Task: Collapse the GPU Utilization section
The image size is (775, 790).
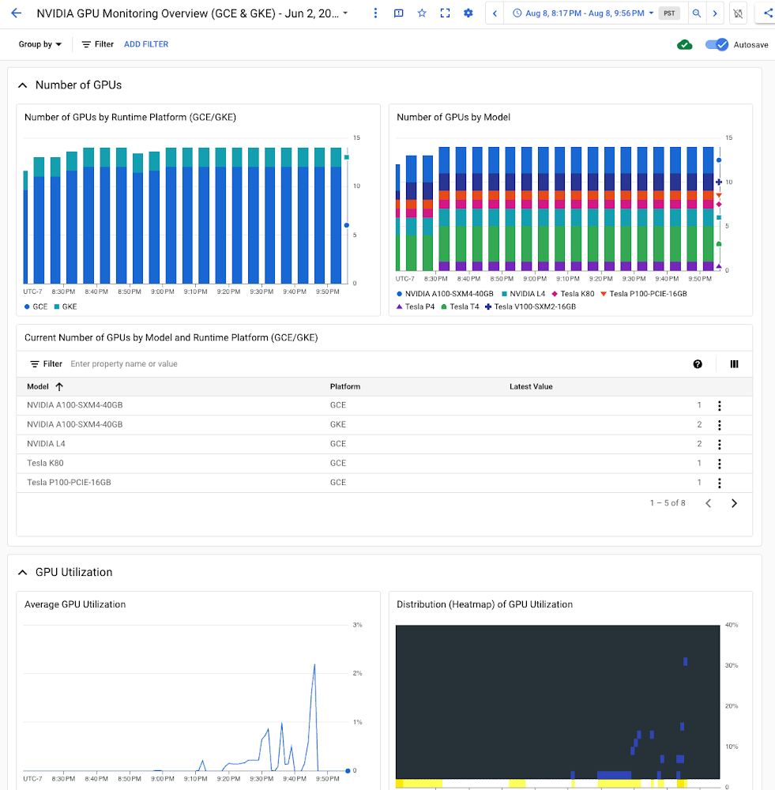Action: (22, 572)
